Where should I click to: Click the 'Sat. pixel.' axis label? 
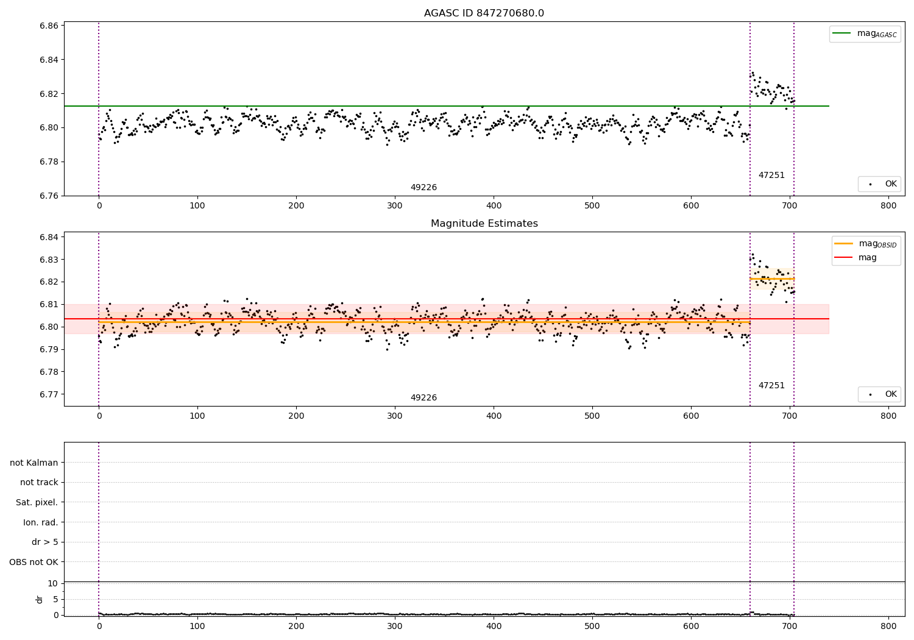click(x=37, y=503)
